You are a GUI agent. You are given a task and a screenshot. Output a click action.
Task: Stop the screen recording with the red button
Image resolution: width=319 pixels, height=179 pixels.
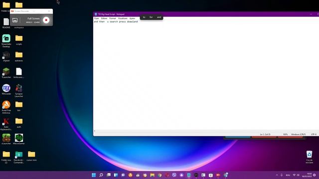coord(46,20)
